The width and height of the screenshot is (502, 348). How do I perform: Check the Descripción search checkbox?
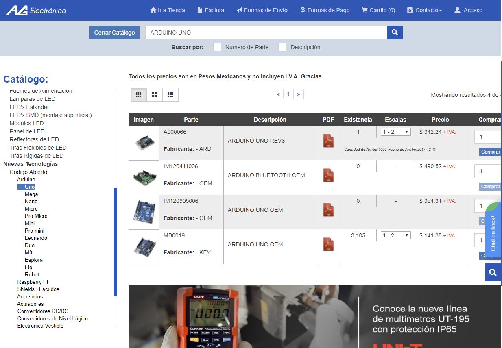282,47
